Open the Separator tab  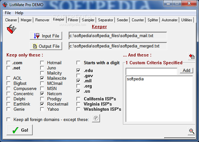tap(105, 20)
